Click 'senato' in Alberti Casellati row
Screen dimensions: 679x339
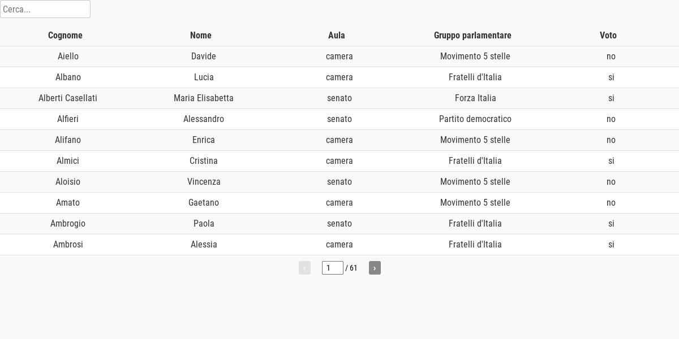339,98
